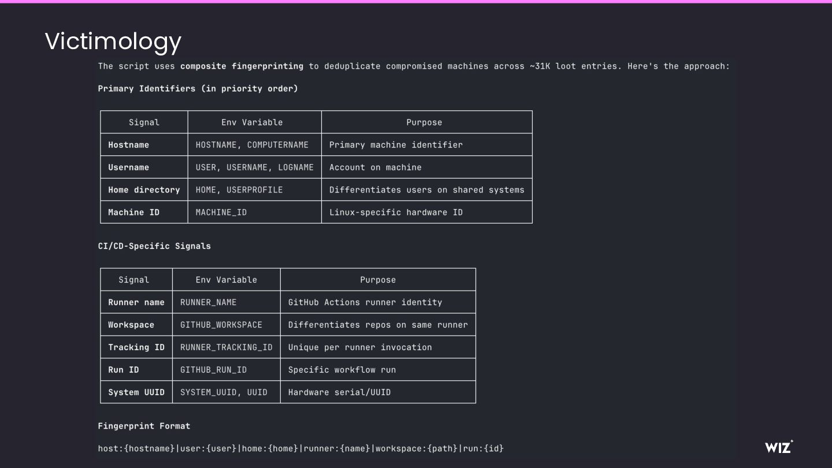832x468 pixels.
Task: Select the "HOSTNAME, COMPUTERNAME" cell
Action: tap(252, 145)
